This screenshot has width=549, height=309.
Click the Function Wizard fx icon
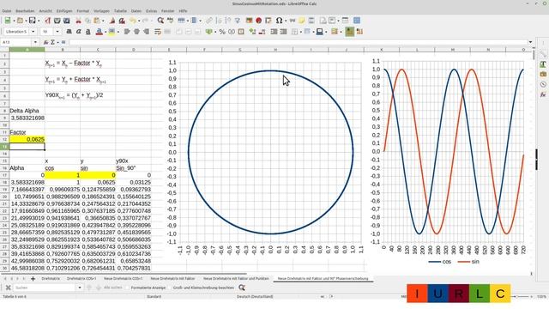(x=45, y=42)
